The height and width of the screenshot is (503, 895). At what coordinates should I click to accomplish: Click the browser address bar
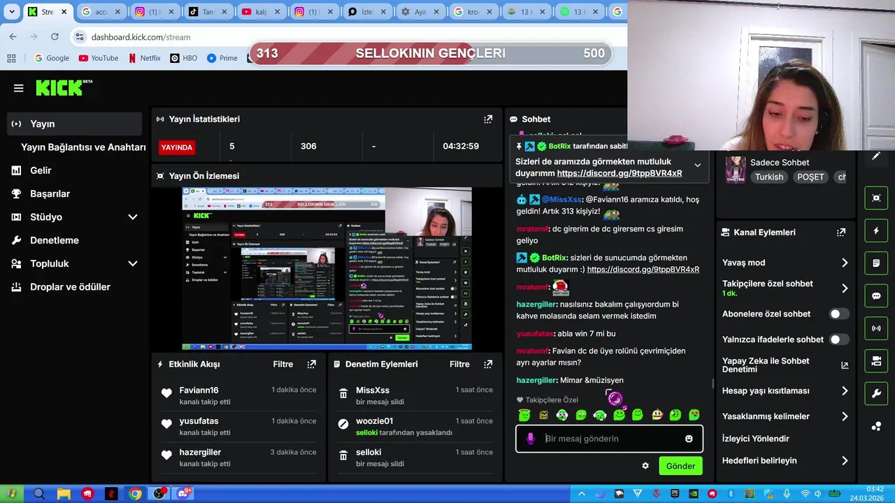(x=350, y=37)
